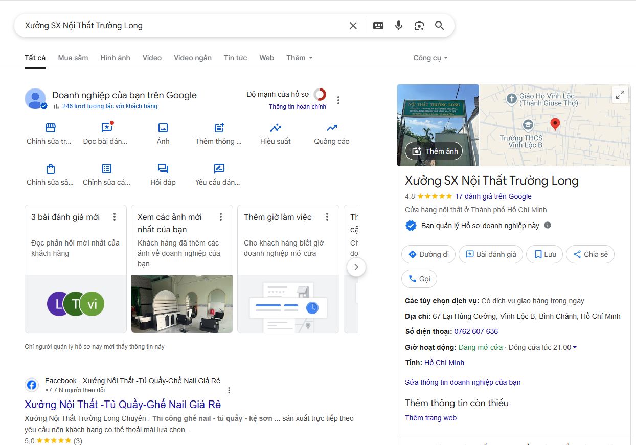Click Sửa thông tin doanh nghiệp của bạn
The width and height of the screenshot is (636, 445).
click(x=463, y=382)
